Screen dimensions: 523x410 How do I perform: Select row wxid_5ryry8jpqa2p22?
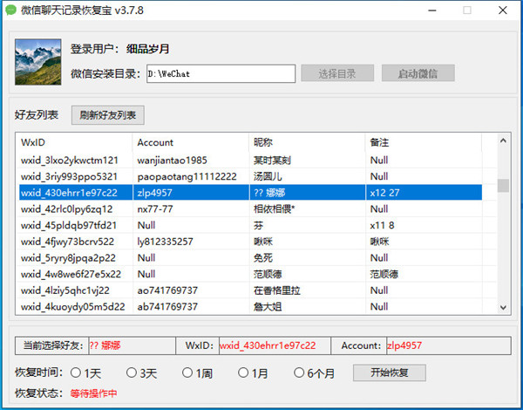(250, 257)
